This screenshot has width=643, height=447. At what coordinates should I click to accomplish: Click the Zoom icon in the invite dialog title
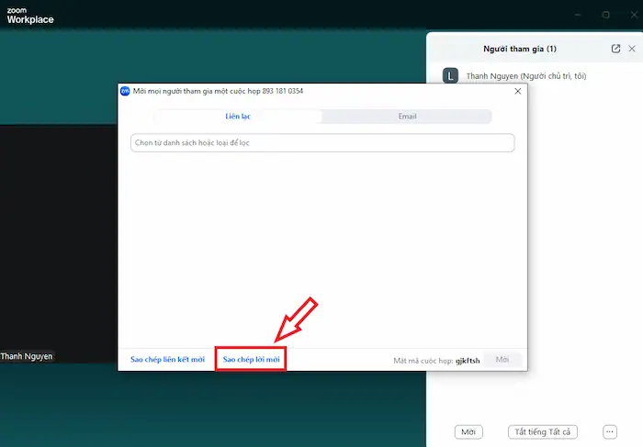pyautogui.click(x=125, y=91)
